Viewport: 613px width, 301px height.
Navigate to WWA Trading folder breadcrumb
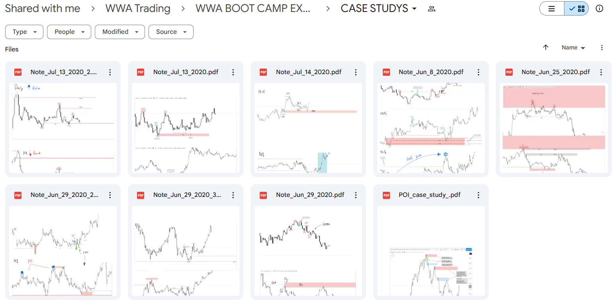point(138,8)
